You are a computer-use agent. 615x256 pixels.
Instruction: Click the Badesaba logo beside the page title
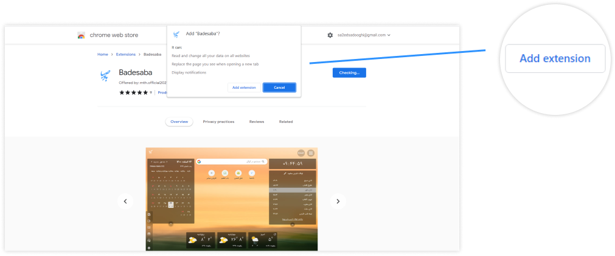pos(105,75)
